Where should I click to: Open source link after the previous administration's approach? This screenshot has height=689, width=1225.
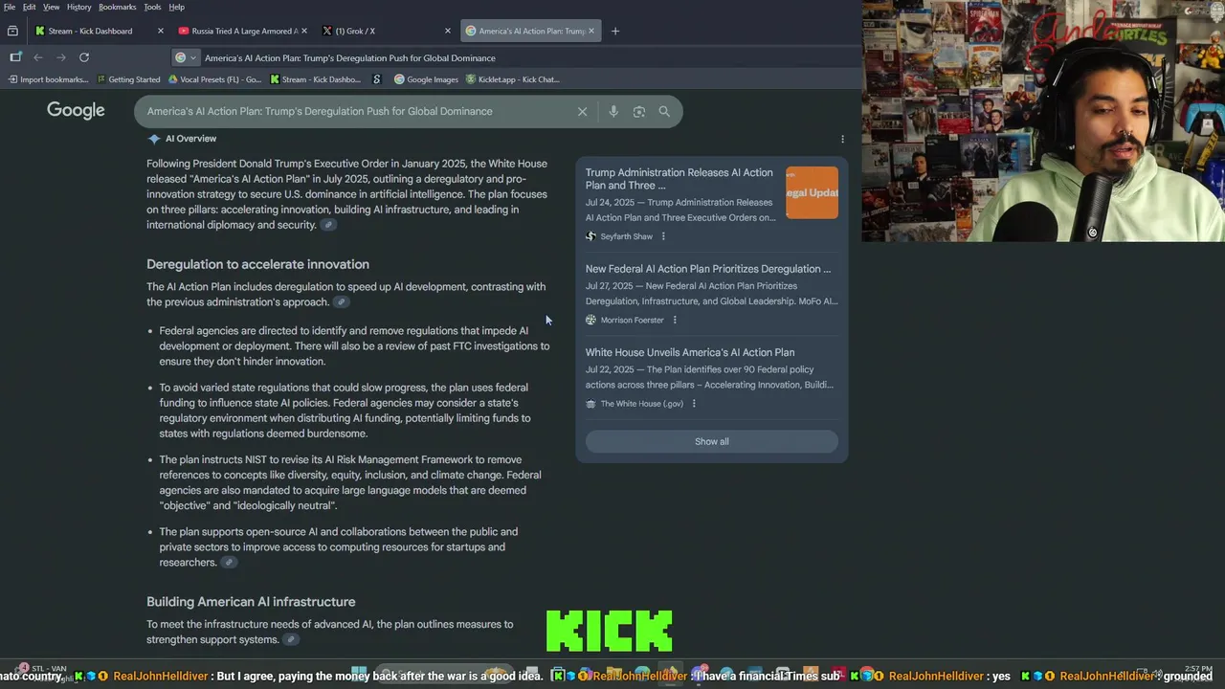click(341, 302)
